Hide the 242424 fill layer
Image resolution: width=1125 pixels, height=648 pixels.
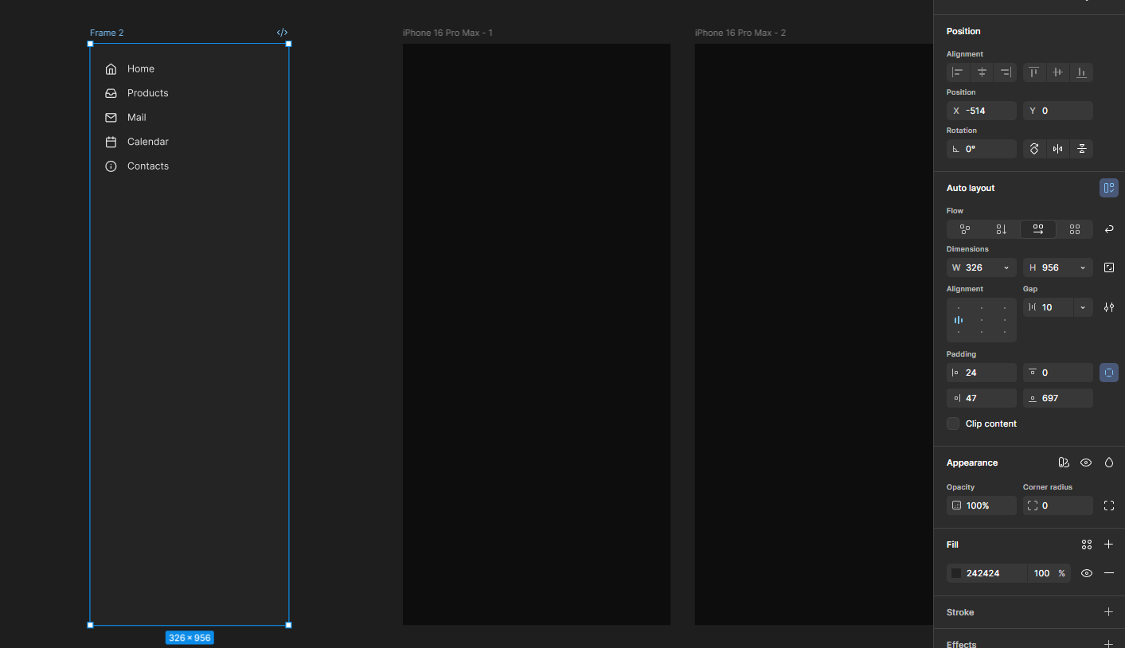(x=1086, y=573)
